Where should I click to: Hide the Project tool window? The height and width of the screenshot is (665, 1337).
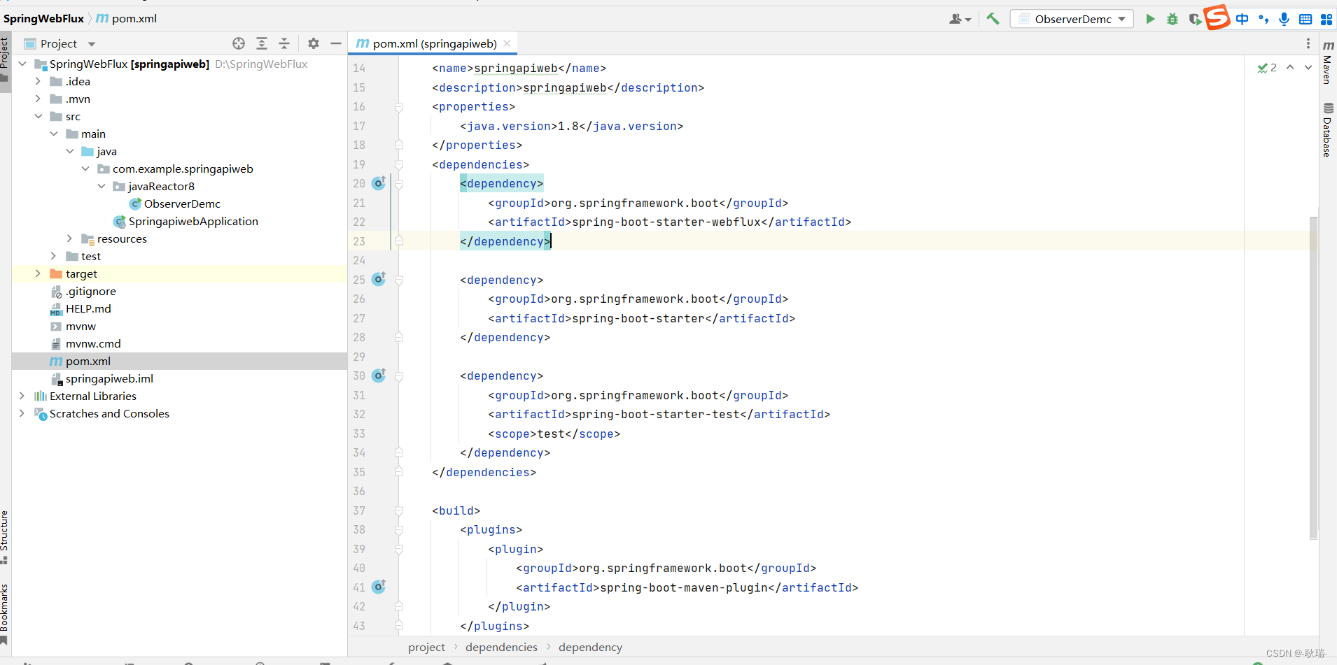coord(336,43)
